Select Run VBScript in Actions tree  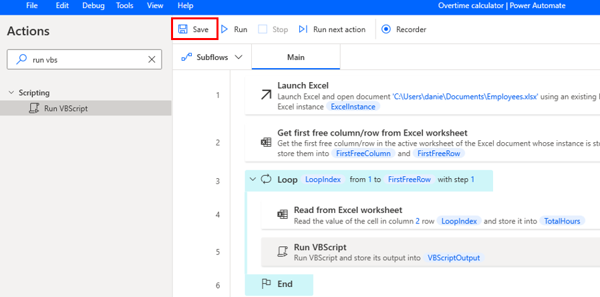[x=86, y=108]
